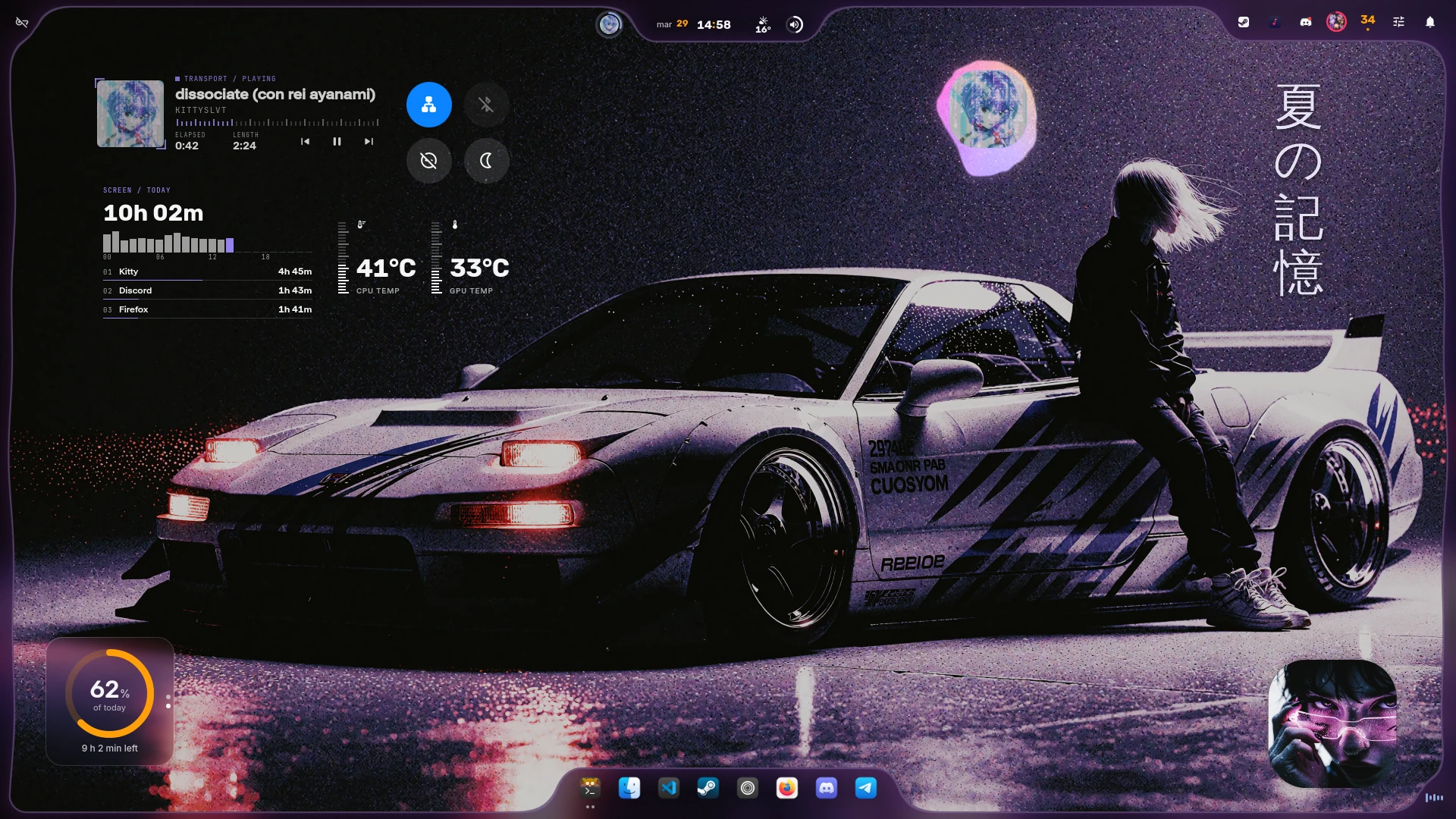Launch Kitty terminal from the dock
The height and width of the screenshot is (819, 1456).
click(590, 789)
